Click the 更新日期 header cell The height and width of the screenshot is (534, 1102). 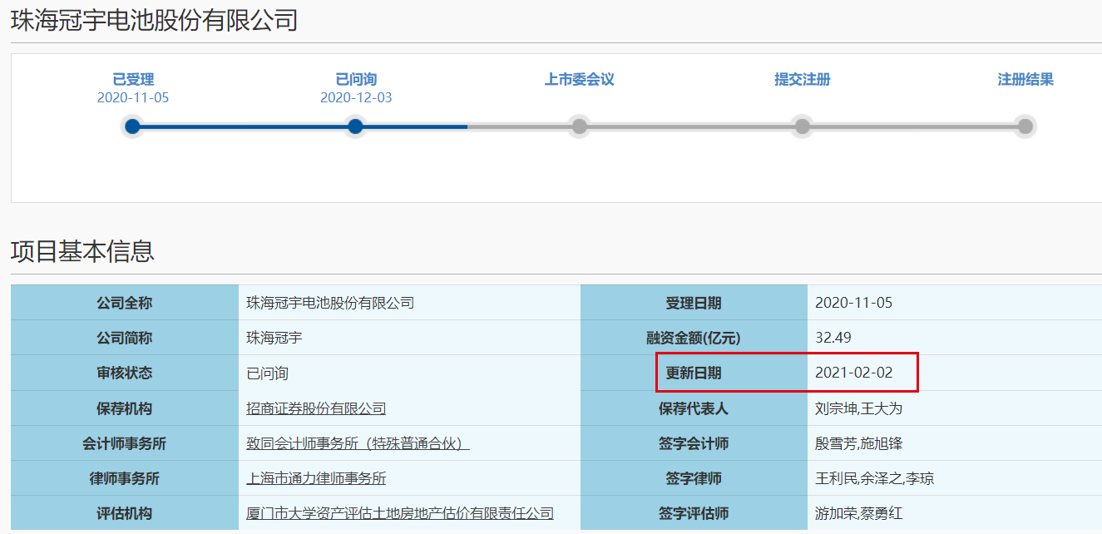point(694,373)
